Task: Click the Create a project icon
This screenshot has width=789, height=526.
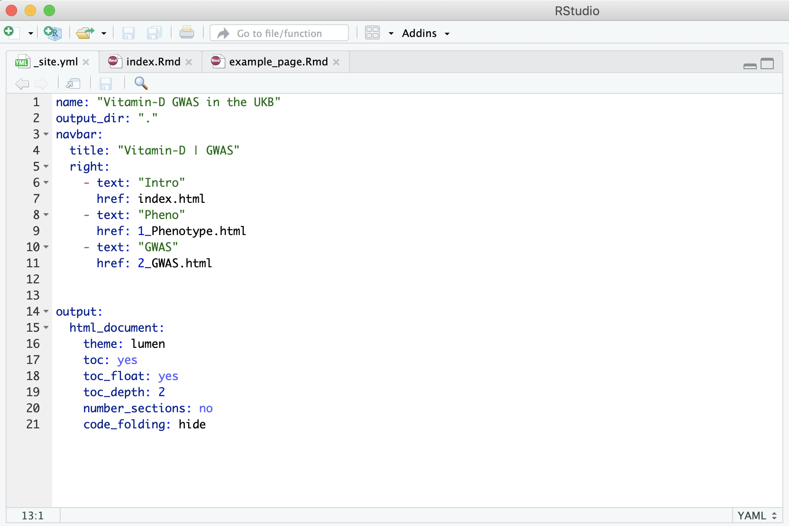Action: coord(52,33)
